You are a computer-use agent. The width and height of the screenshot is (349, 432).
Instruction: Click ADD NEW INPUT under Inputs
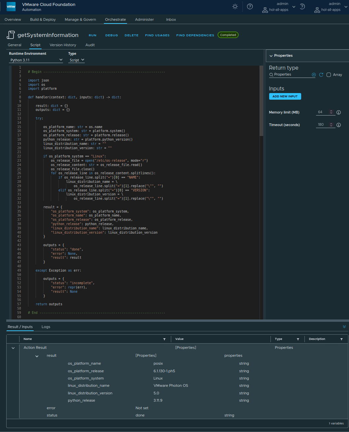coord(285,96)
